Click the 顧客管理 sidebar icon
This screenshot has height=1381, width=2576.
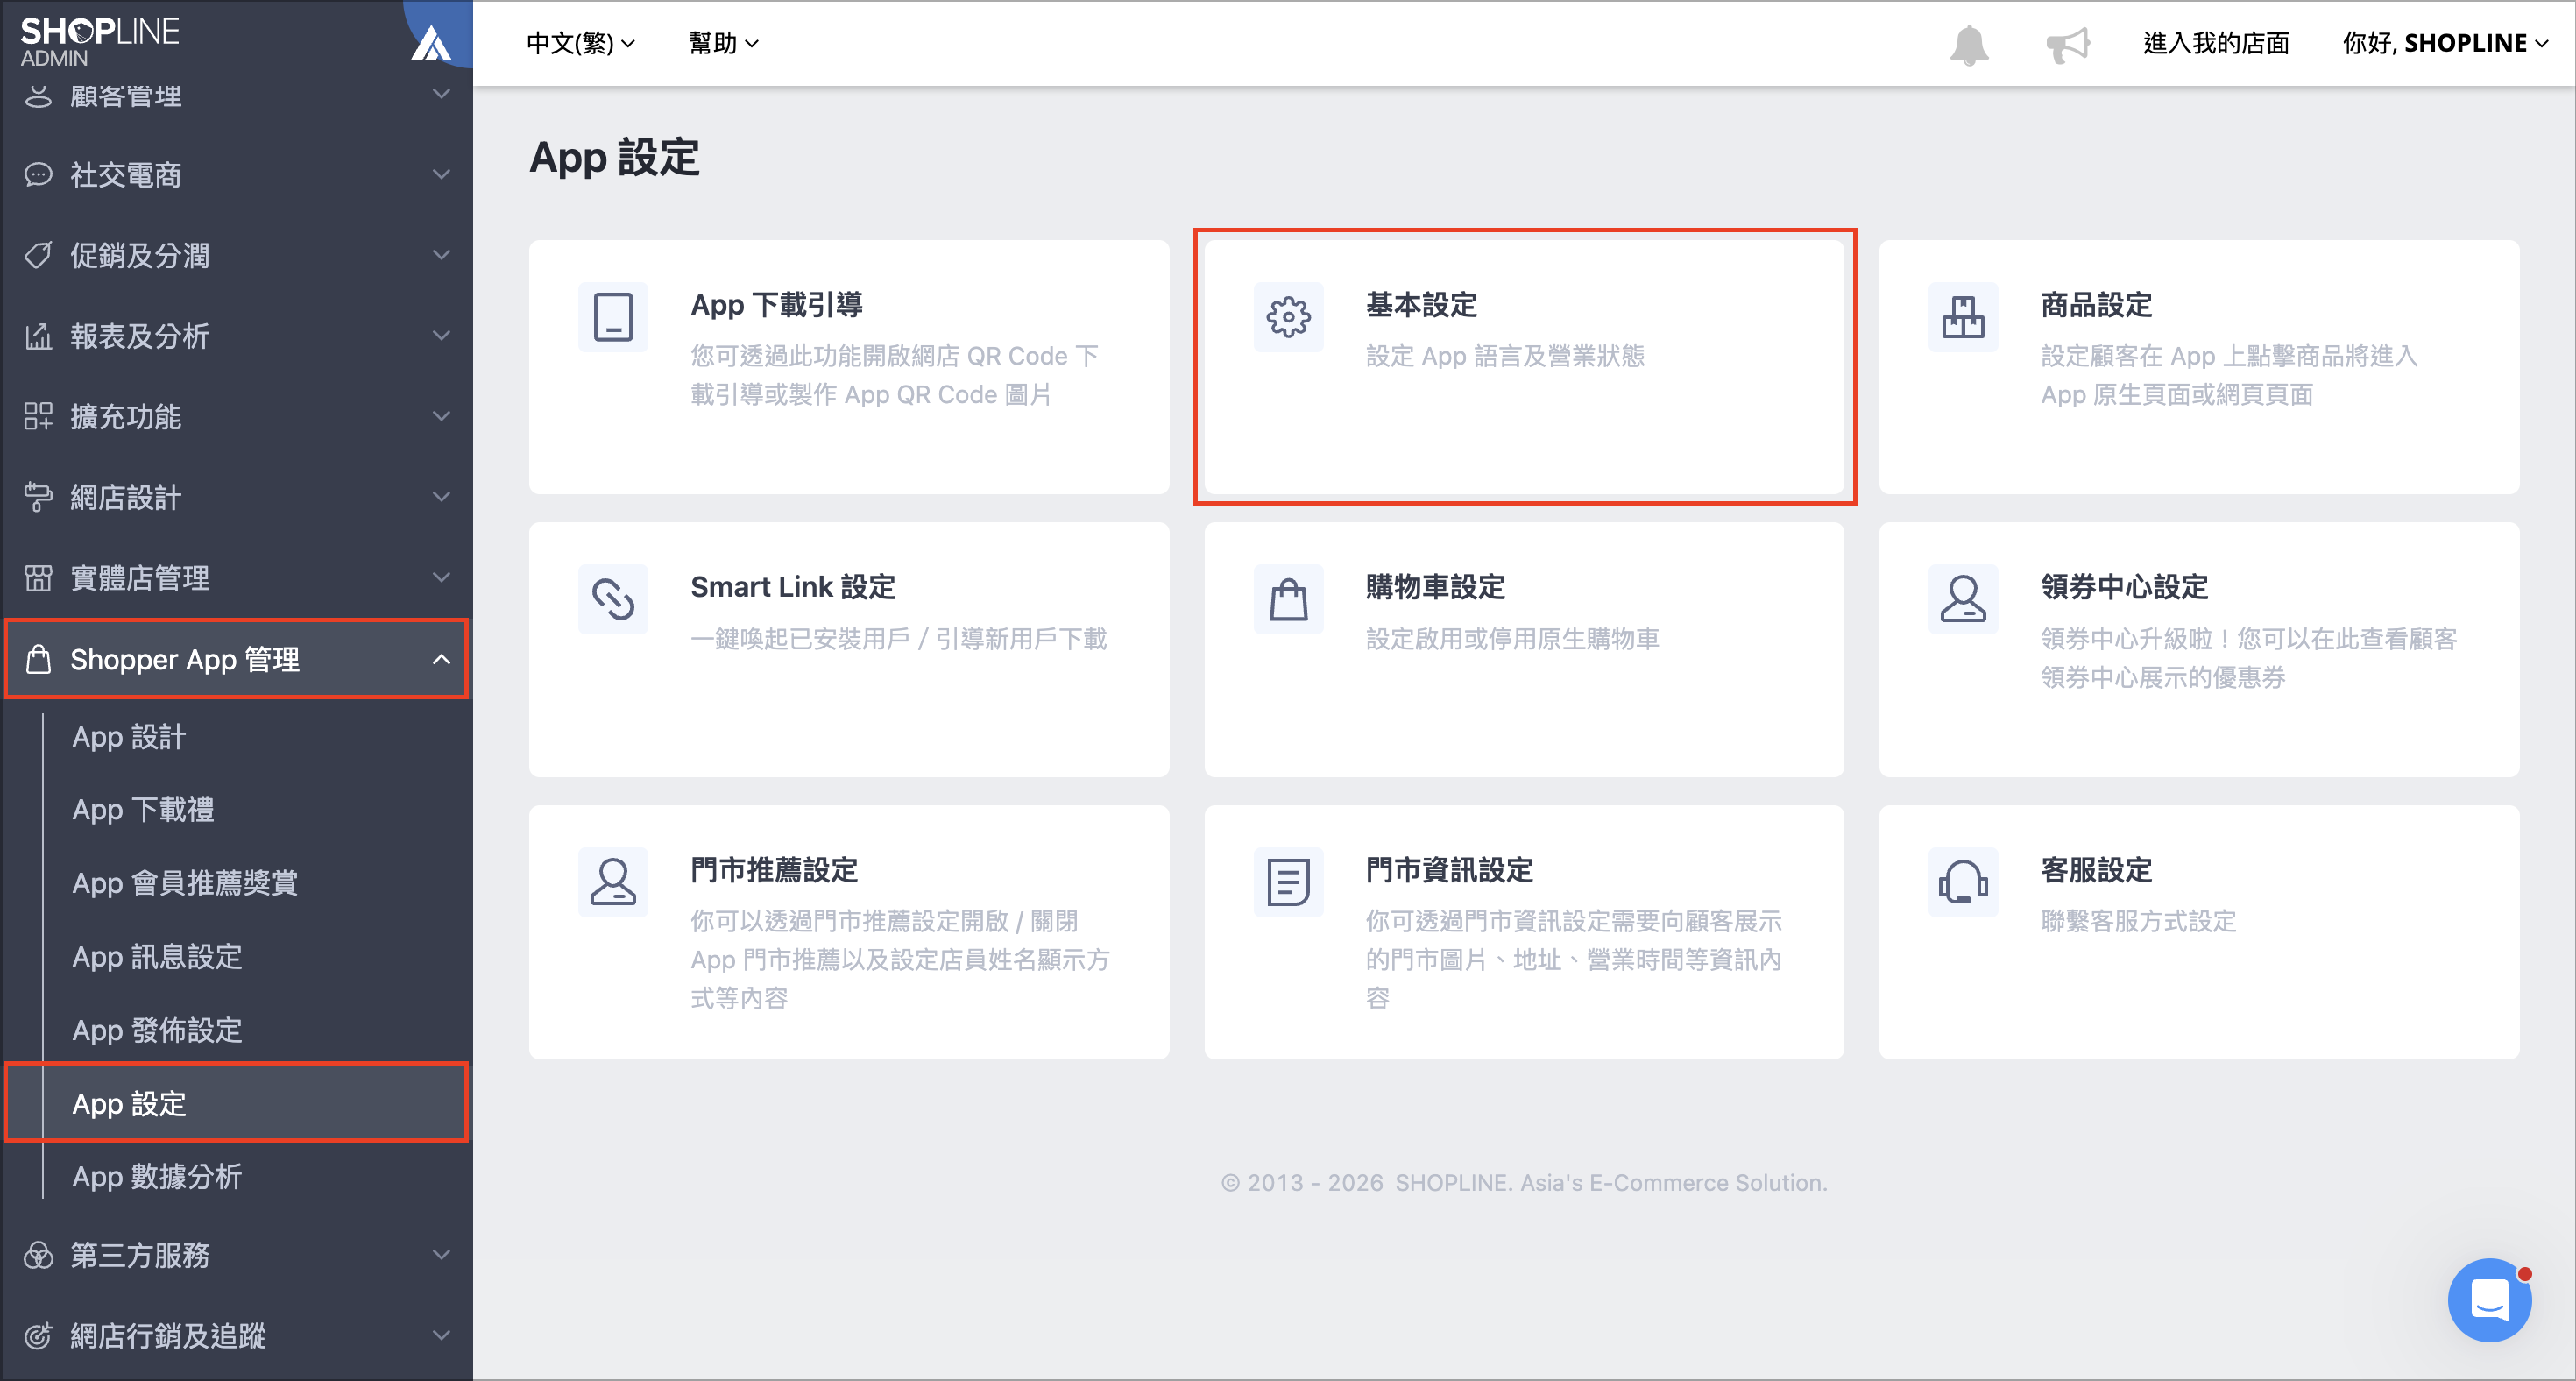(38, 96)
